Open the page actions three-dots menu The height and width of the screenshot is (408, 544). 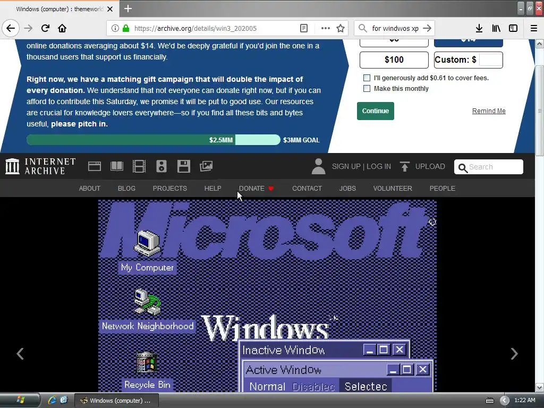pyautogui.click(x=326, y=28)
